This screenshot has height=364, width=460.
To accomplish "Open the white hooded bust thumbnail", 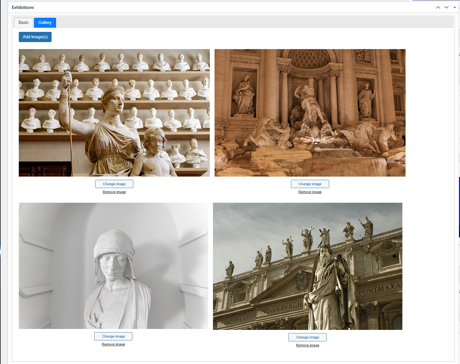I will [113, 266].
